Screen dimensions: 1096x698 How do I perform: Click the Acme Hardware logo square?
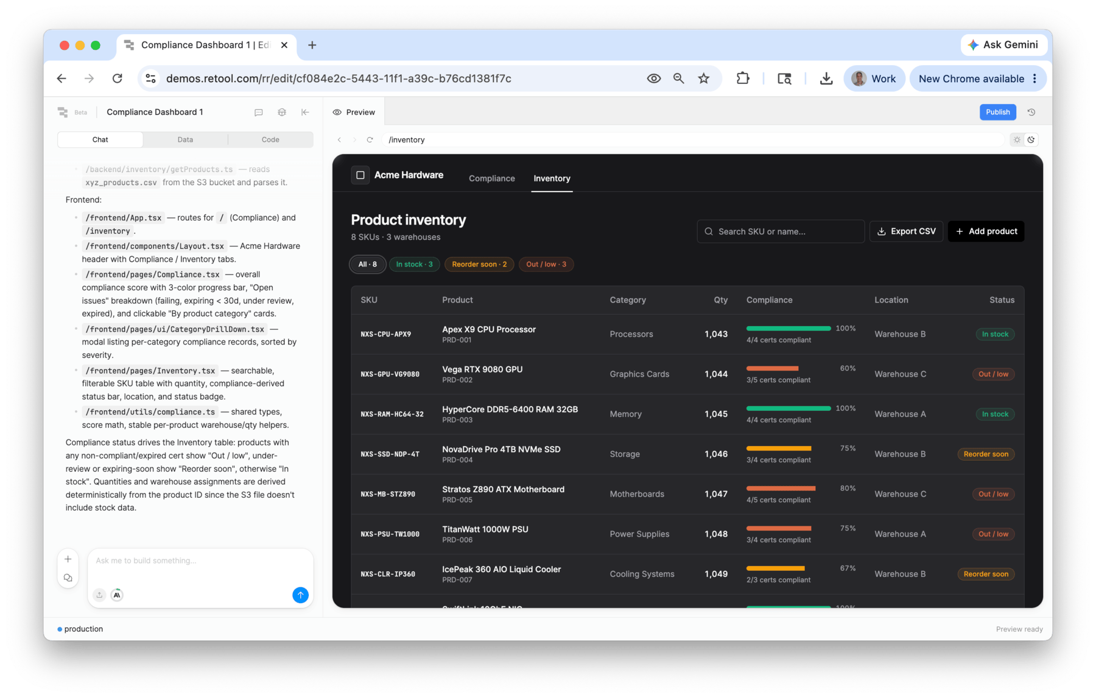coord(360,175)
